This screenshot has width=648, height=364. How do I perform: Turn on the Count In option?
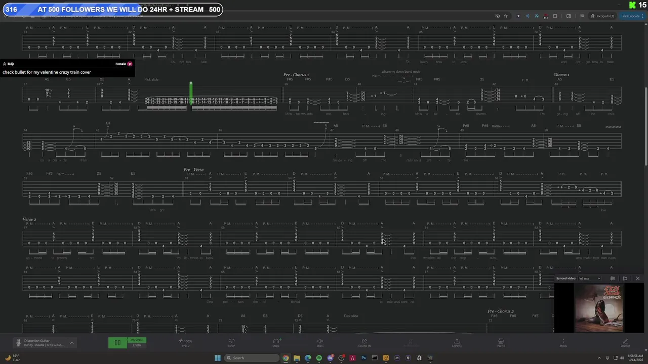pos(364,343)
